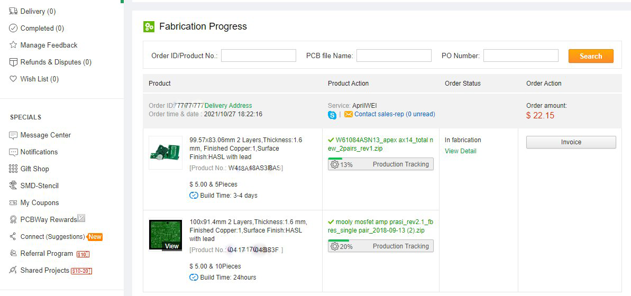Click the New badge next to Connect
The width and height of the screenshot is (631, 296).
tap(95, 236)
